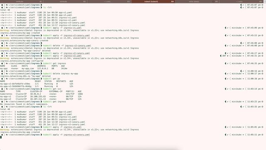Click the minikube context label at 11:03:25
Image resolution: width=266 pixels, height=150 pixels.
pyautogui.click(x=236, y=102)
